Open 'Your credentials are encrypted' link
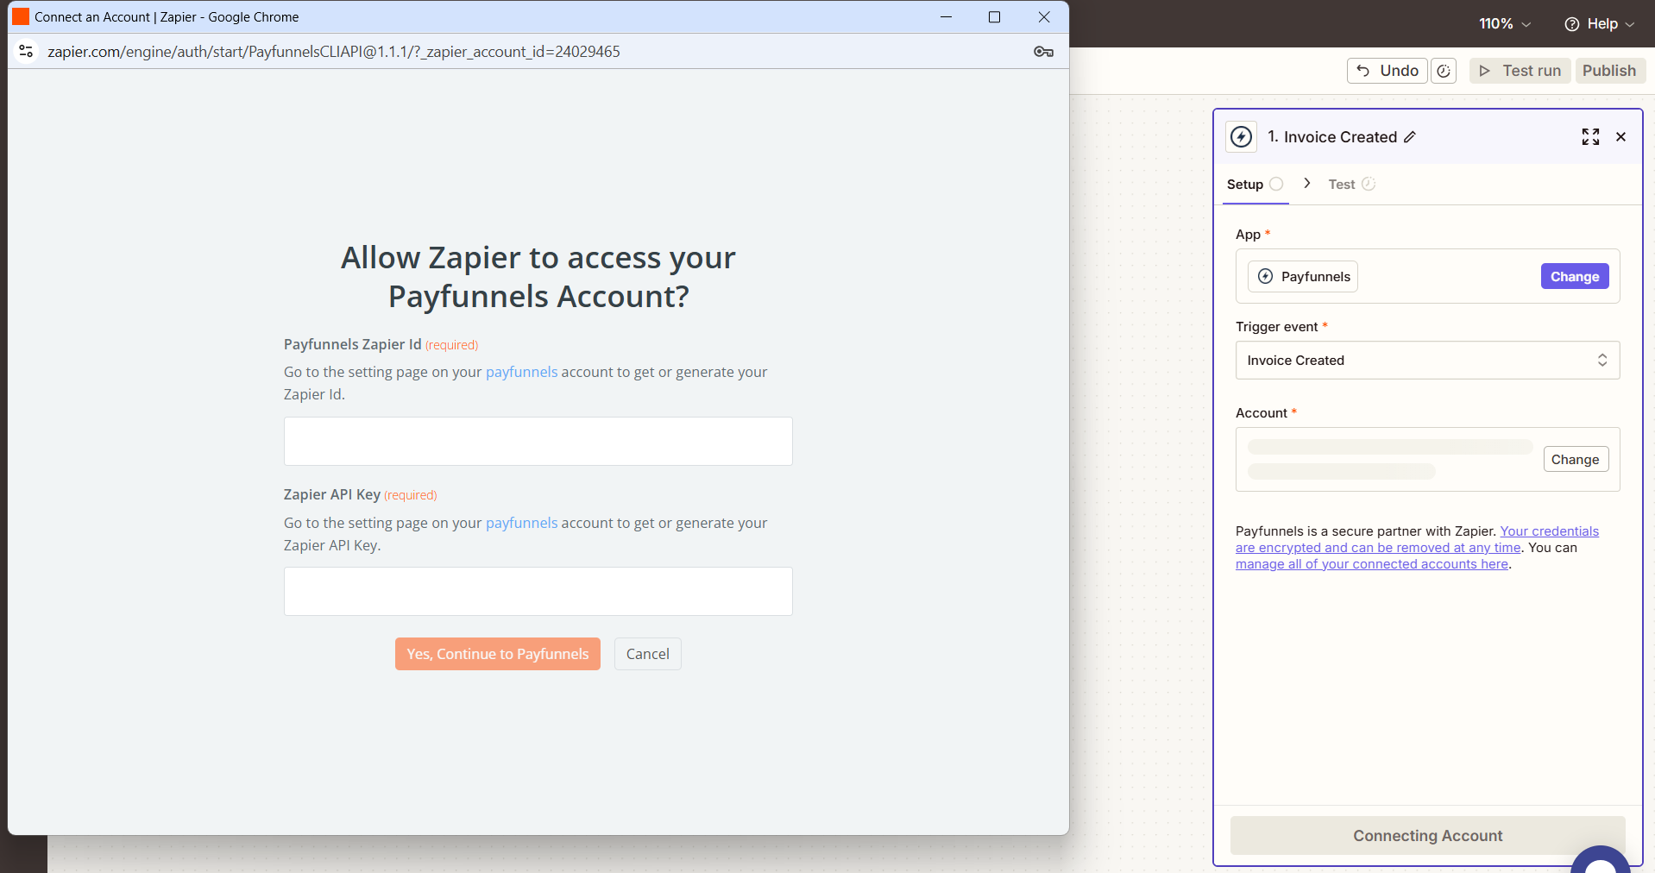 1417,539
